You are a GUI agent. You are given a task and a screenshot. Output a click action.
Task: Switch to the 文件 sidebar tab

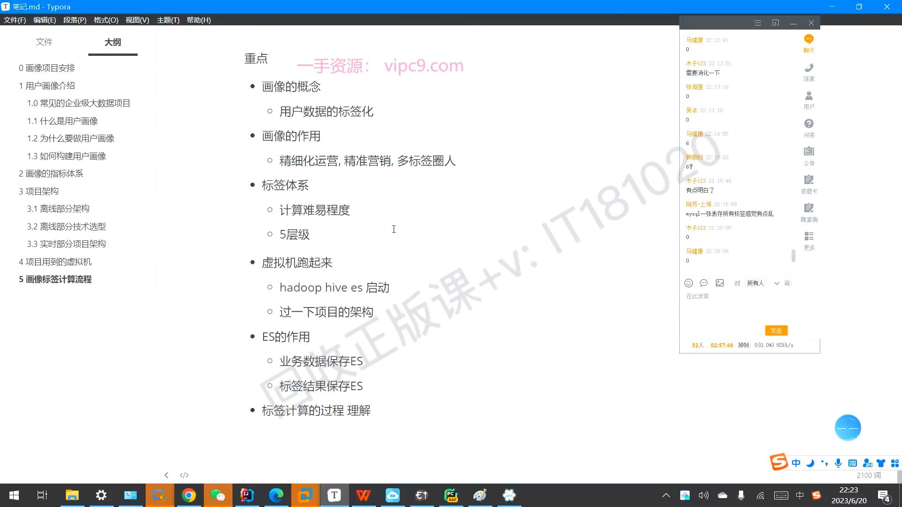[x=44, y=42]
